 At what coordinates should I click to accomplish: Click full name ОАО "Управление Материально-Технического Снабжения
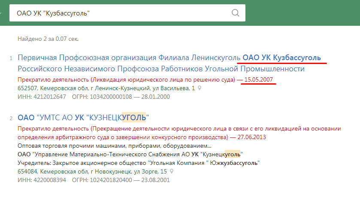(x=130, y=154)
